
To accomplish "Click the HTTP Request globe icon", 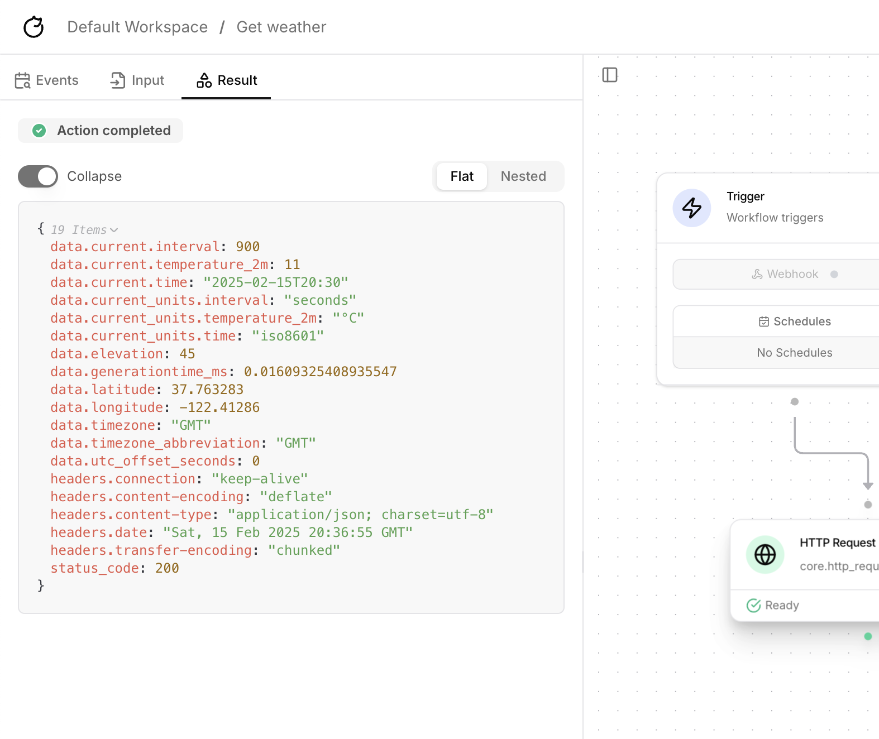I will 765,554.
